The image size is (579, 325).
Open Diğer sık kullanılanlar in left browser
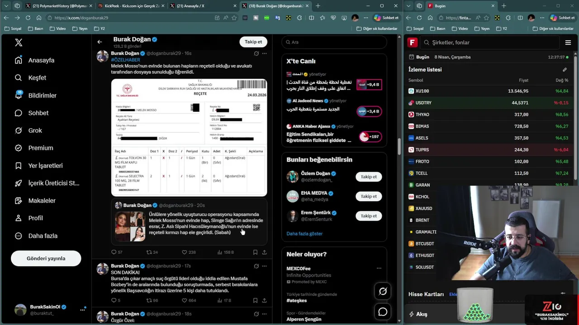pos(376,28)
